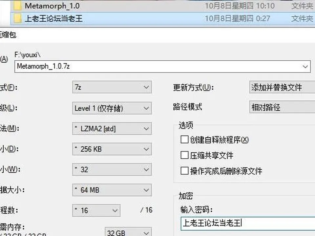
Task: Open the thread count 16 dropdown
Action: (x=96, y=210)
